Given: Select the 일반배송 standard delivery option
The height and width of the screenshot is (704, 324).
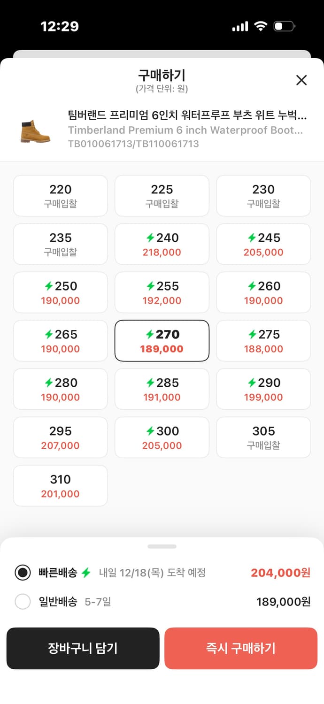Looking at the screenshot, I should pyautogui.click(x=23, y=601).
